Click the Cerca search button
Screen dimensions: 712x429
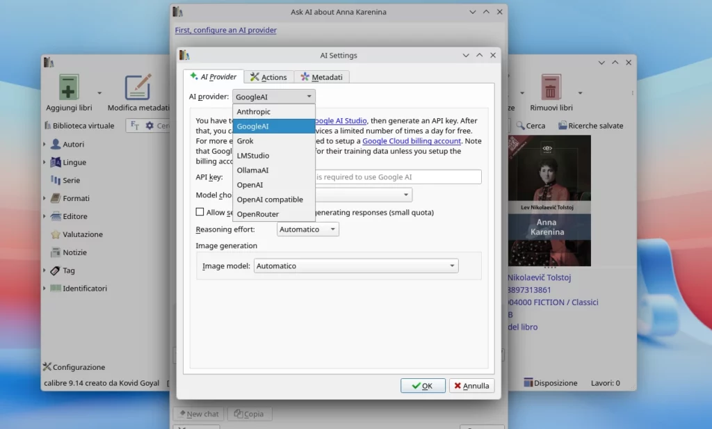(531, 126)
